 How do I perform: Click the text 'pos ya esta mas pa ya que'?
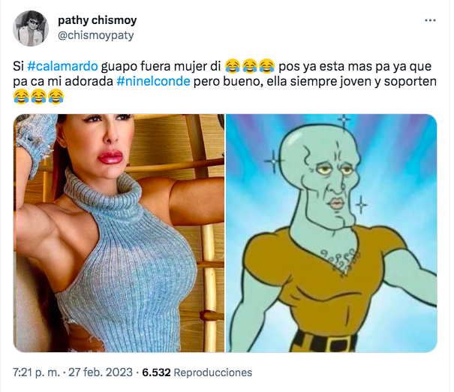pos(355,66)
